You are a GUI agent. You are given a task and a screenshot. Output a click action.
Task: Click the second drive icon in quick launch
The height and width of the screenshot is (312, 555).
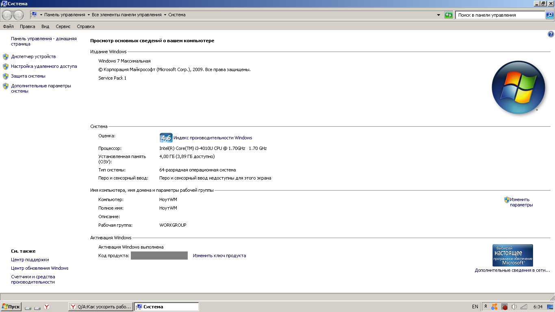[37, 308]
